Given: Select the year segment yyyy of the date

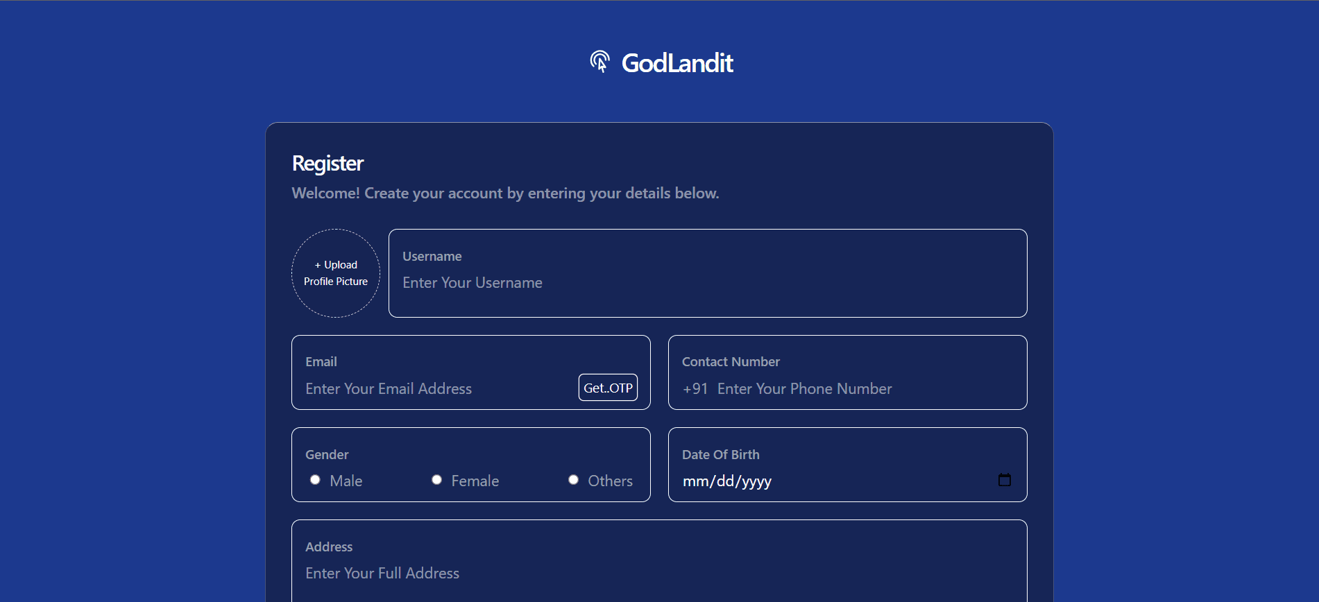Looking at the screenshot, I should [756, 481].
